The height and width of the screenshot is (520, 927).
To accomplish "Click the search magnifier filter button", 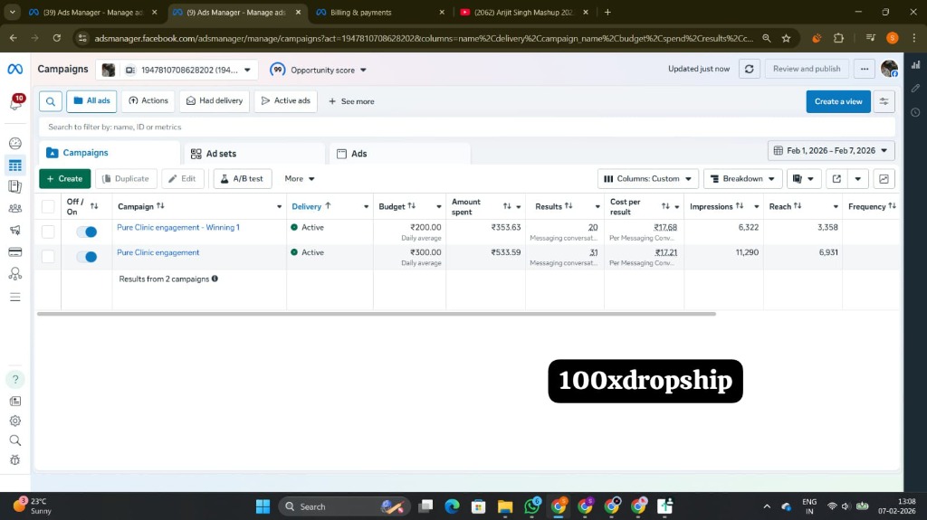I will point(51,101).
